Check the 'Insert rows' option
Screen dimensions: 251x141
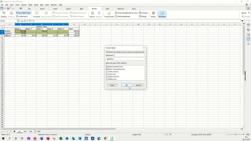pos(107,74)
